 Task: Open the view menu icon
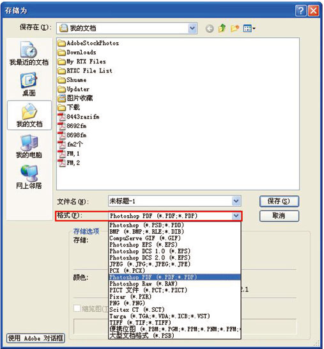click(x=249, y=28)
